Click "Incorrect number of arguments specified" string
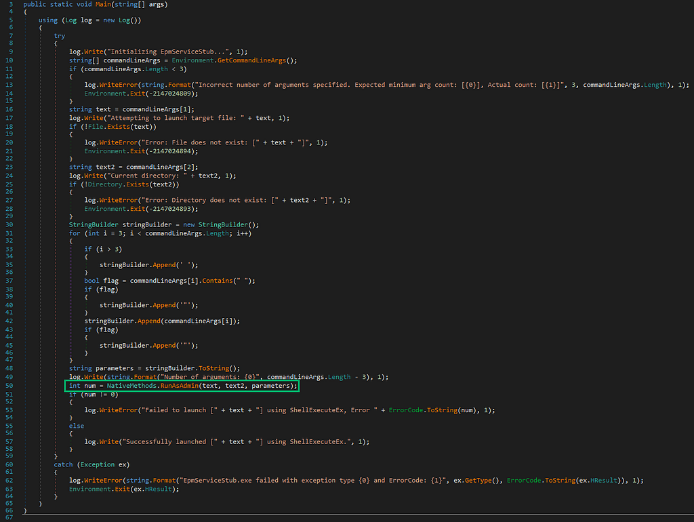 (x=381, y=85)
